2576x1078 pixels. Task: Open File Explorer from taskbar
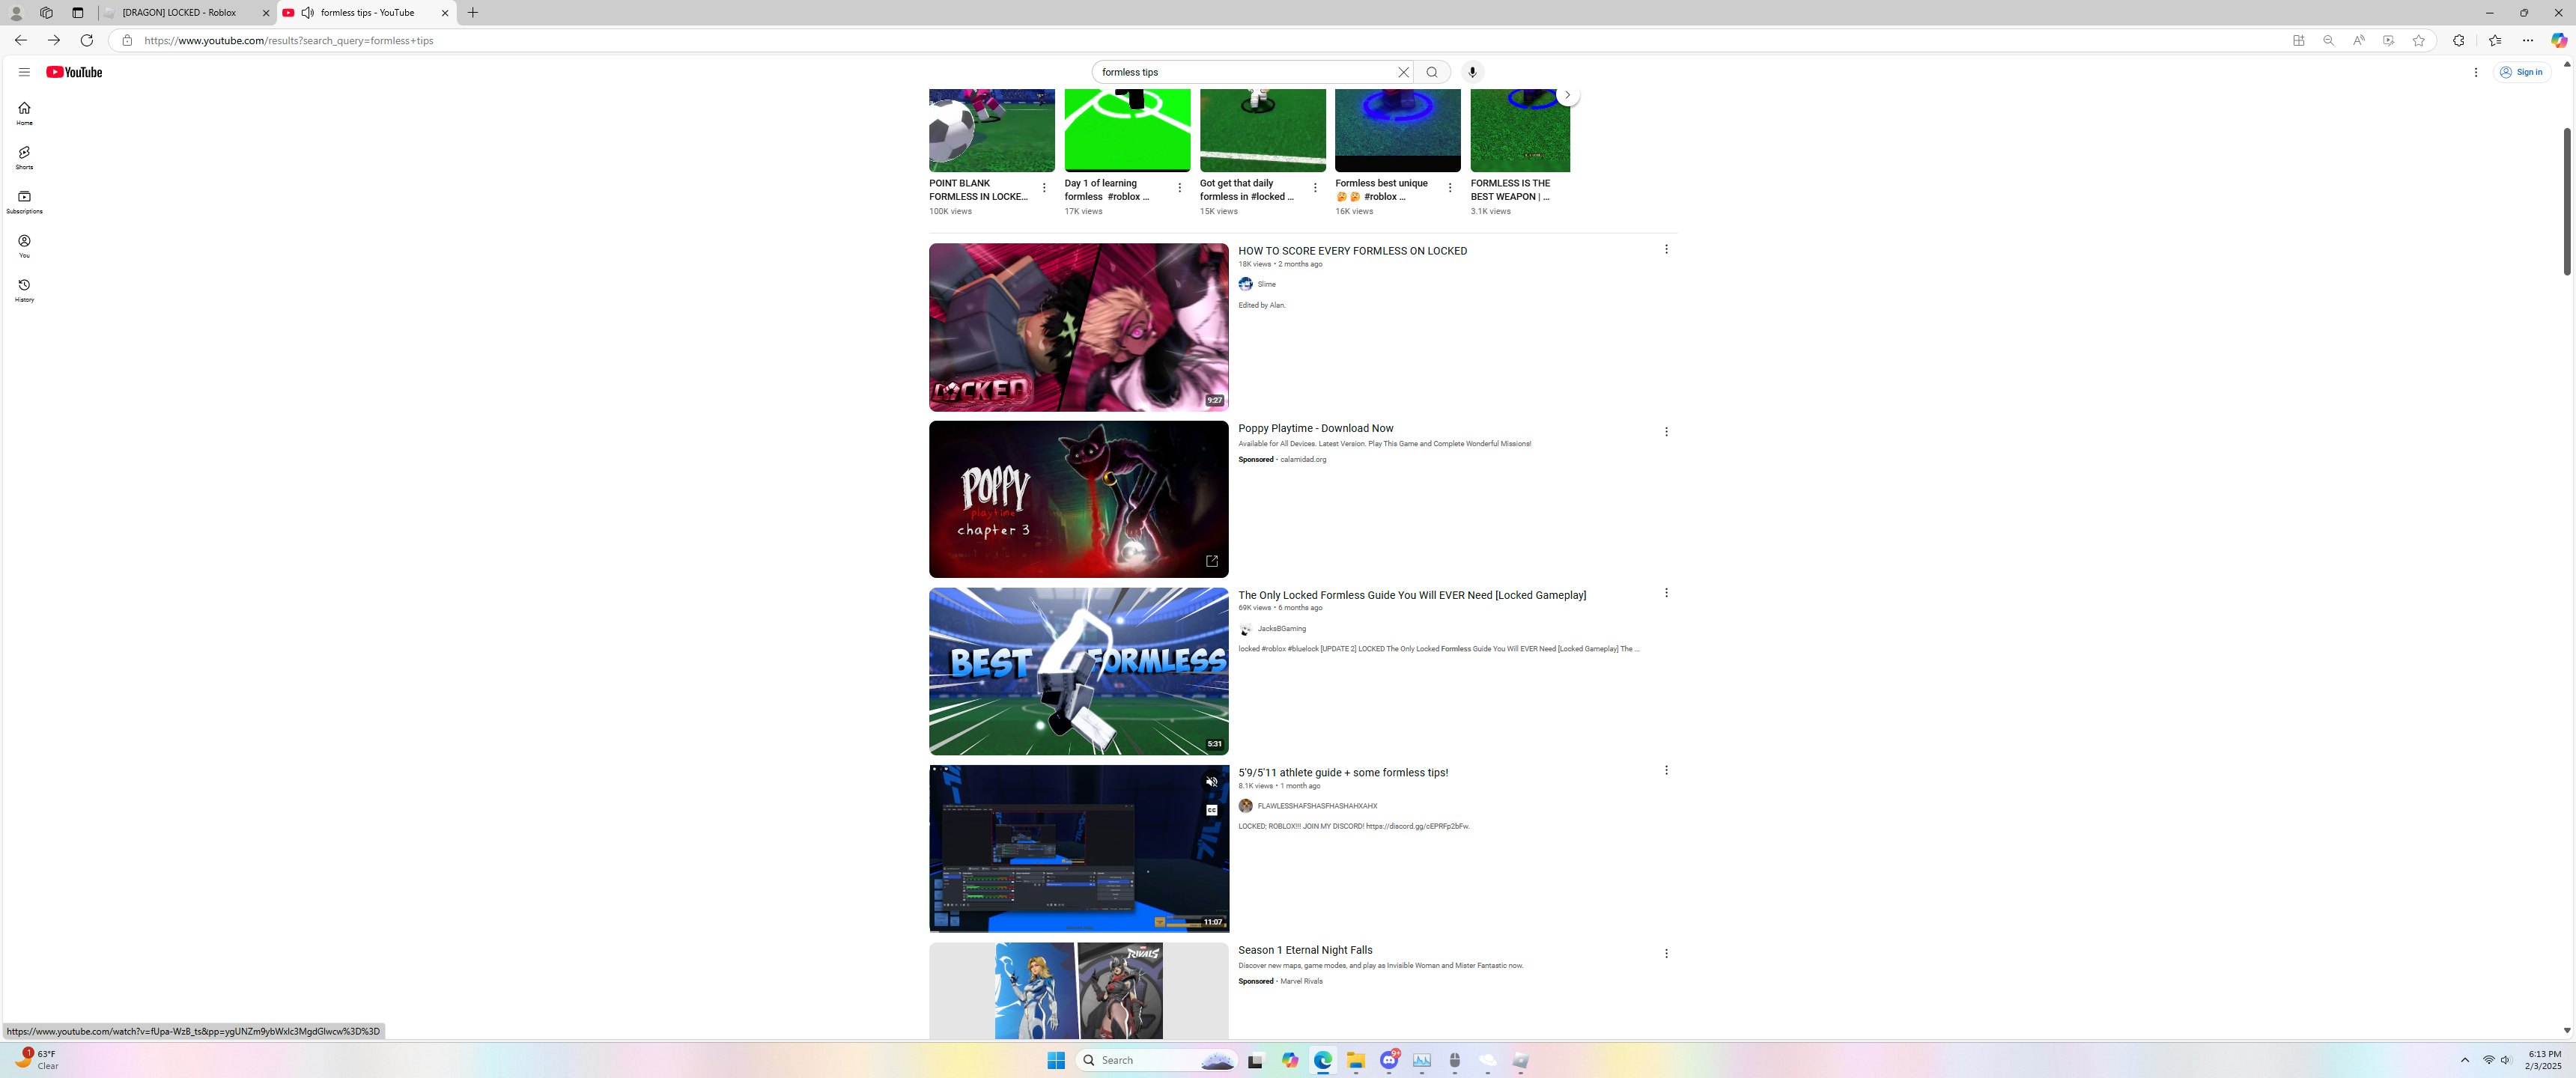(1355, 1060)
